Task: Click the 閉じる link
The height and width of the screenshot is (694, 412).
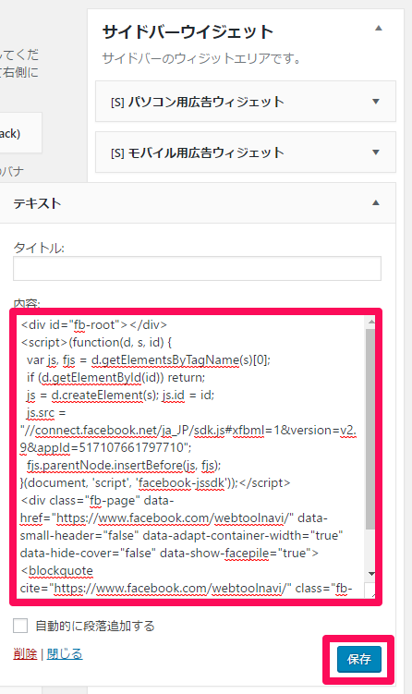Action: point(65,653)
